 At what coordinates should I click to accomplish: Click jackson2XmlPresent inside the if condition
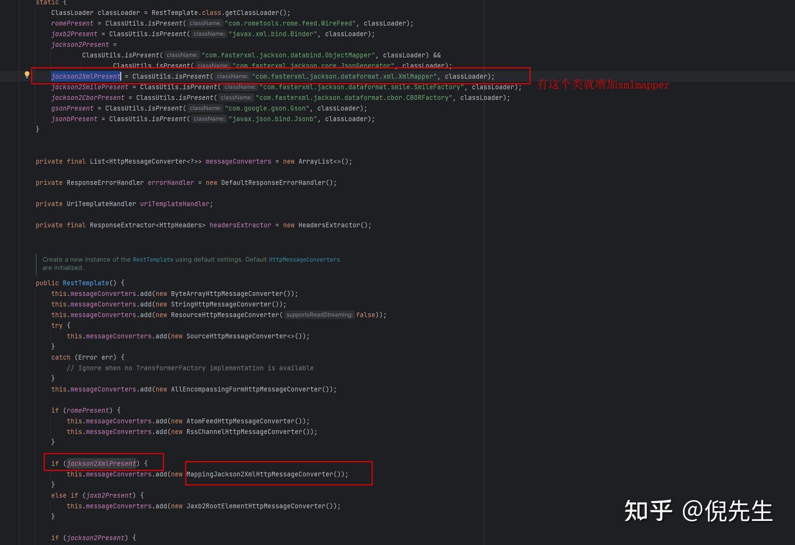pos(101,463)
